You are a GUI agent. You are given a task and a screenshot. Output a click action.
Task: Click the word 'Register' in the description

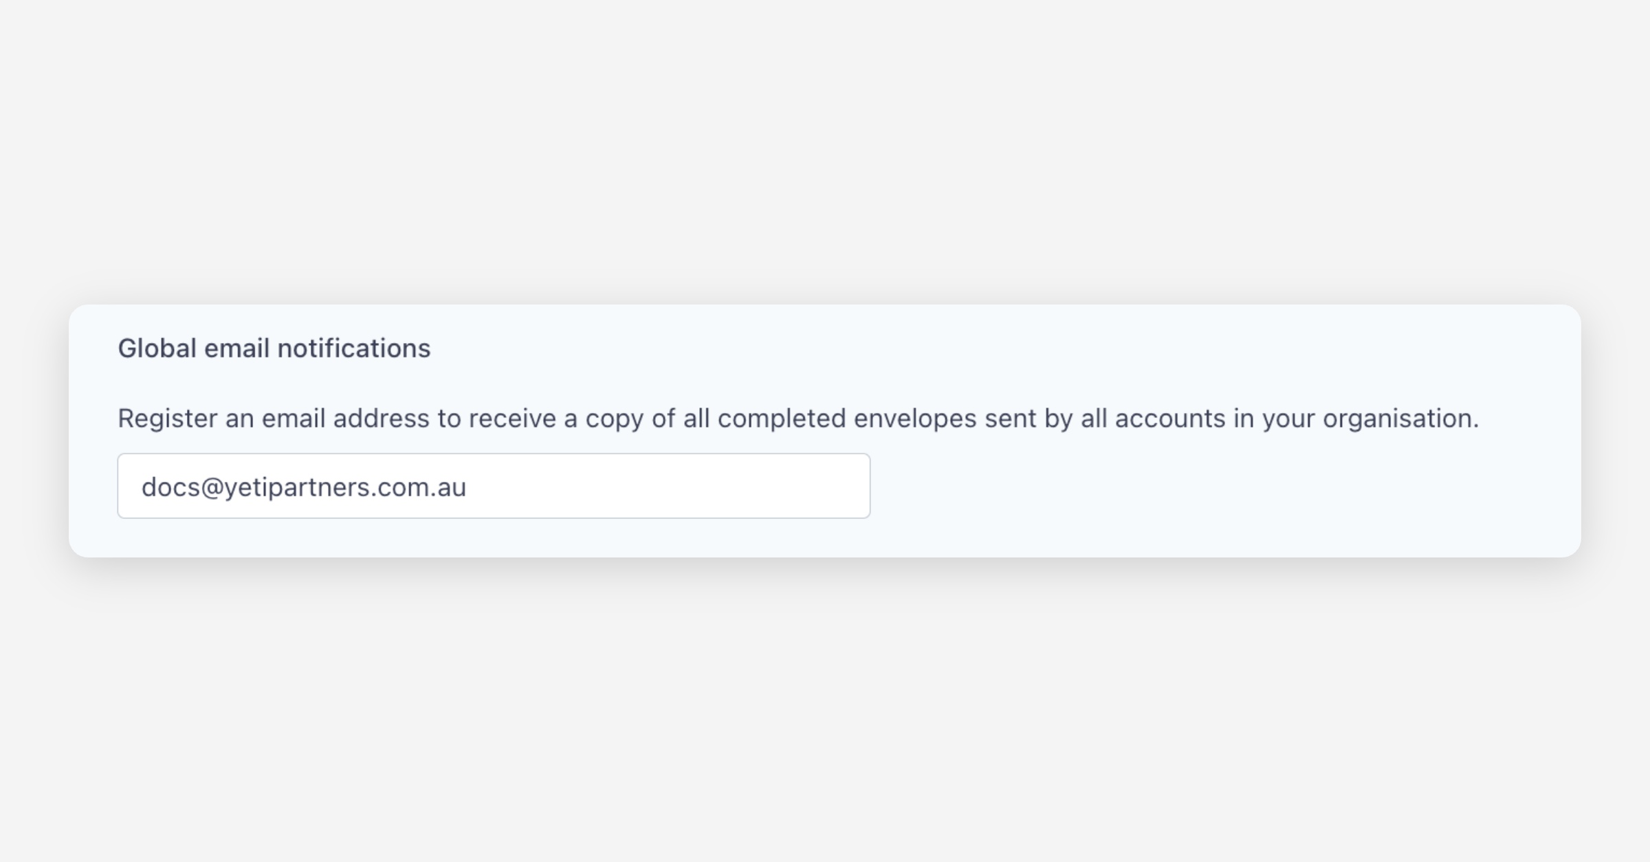click(x=167, y=419)
